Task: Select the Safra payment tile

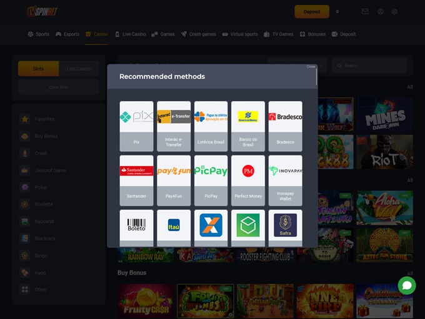Action: (x=285, y=227)
